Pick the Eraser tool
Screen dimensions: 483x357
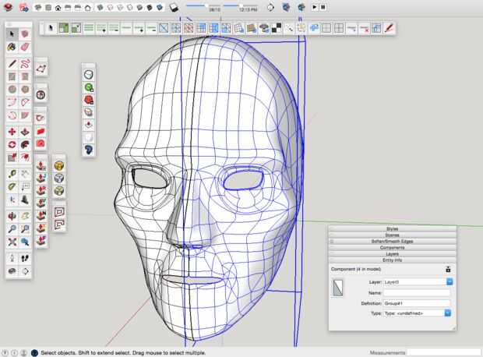(26, 48)
